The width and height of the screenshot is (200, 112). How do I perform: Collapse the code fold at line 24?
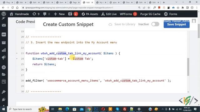tap(17, 59)
